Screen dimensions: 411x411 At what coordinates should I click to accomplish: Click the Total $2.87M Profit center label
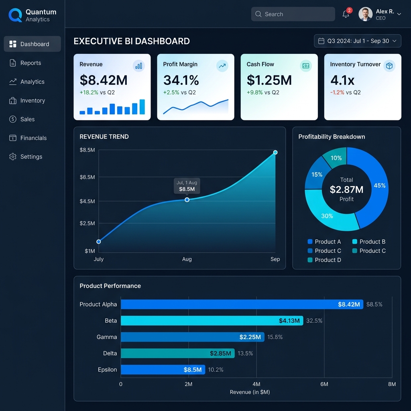[x=346, y=189]
